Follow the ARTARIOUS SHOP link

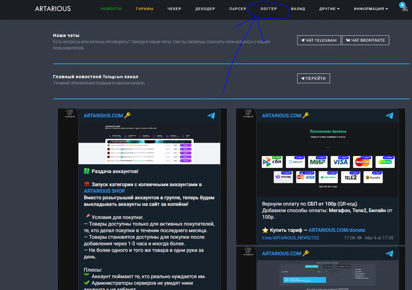[x=104, y=191]
